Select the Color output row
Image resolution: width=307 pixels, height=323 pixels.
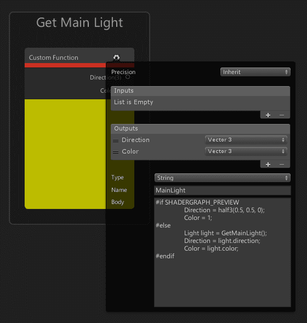pos(200,151)
